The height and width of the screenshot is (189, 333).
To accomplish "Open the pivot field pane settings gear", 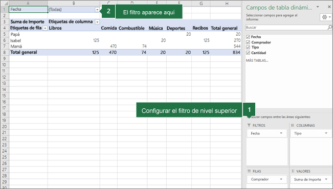I will click(326, 17).
